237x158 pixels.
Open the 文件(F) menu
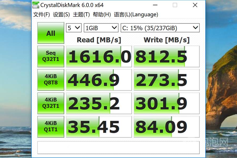42,15
